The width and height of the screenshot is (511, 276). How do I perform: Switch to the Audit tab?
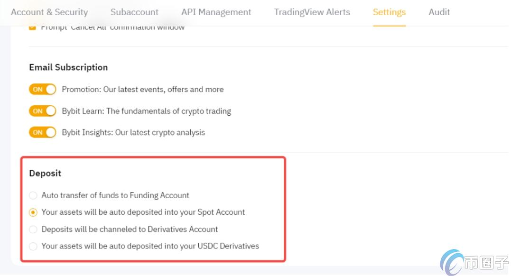(x=439, y=12)
